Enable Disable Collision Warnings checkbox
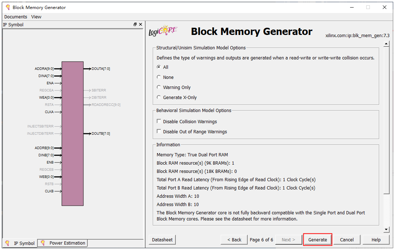The width and height of the screenshot is (395, 250). [x=159, y=121]
